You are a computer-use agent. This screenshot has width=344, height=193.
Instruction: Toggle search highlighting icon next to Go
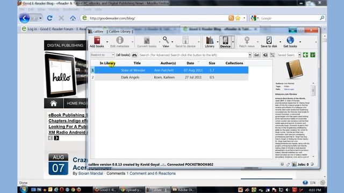272,55
